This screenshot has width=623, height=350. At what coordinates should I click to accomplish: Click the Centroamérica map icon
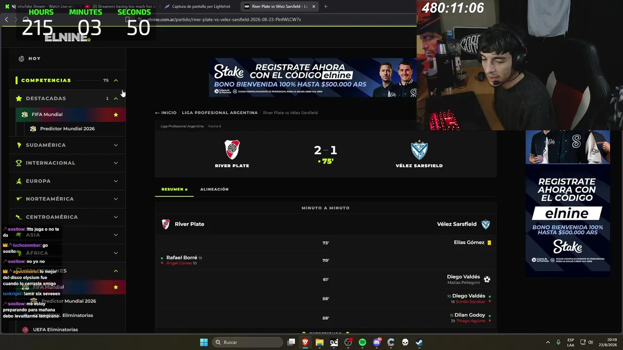click(18, 217)
